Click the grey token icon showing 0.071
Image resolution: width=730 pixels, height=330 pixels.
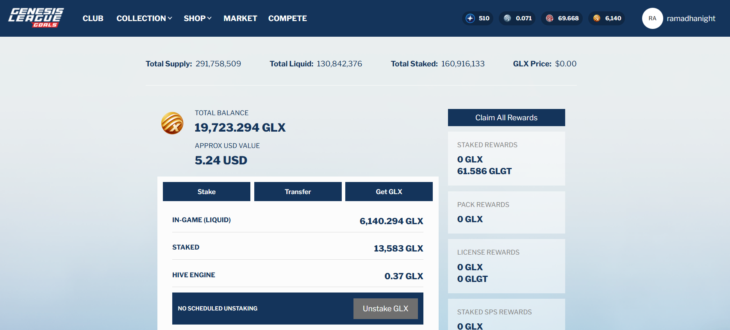507,18
